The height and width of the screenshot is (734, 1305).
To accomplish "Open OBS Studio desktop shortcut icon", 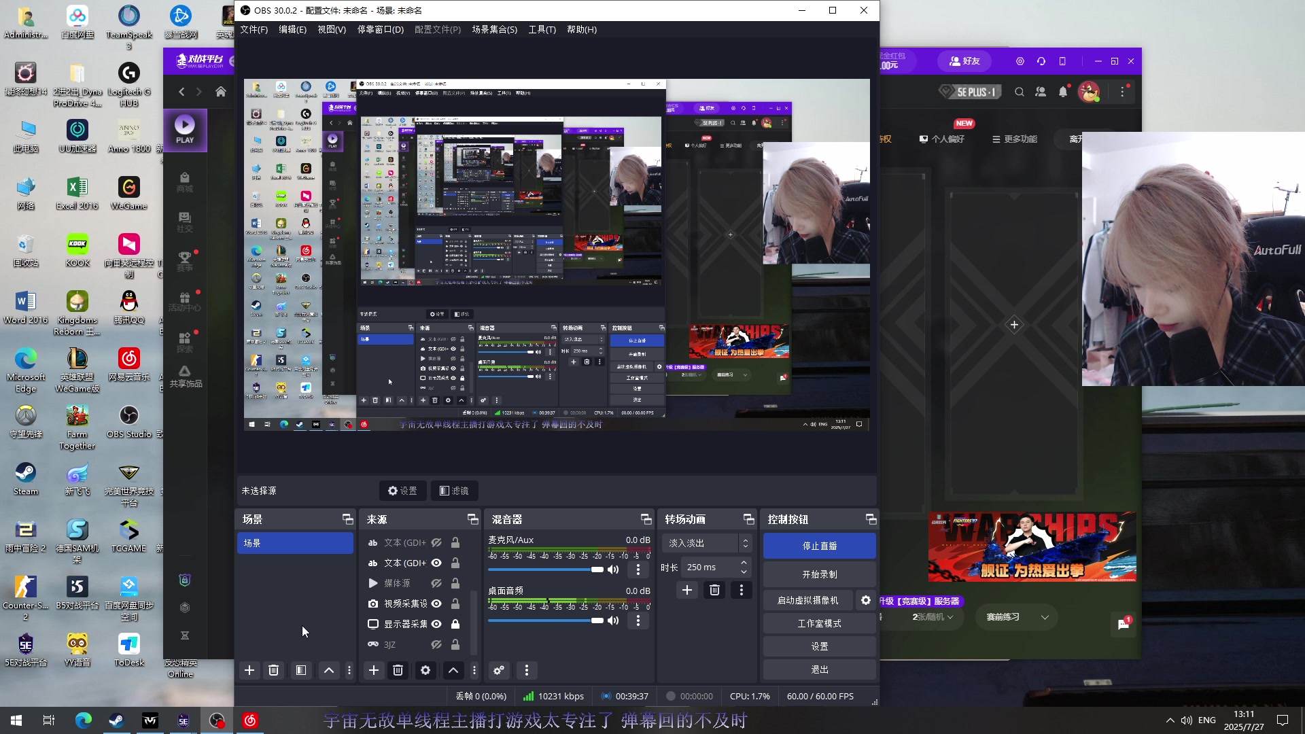I will pos(129,421).
